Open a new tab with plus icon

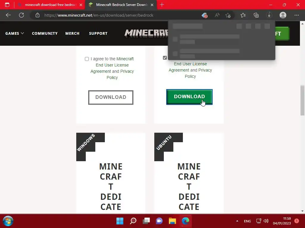[x=162, y=5]
